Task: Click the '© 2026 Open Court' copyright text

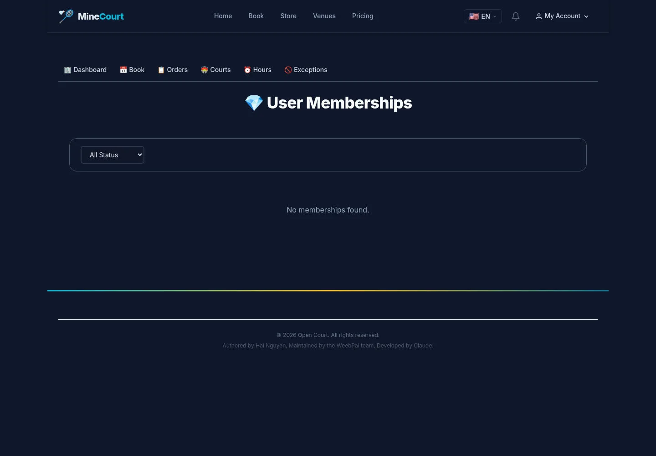Action: click(x=328, y=335)
